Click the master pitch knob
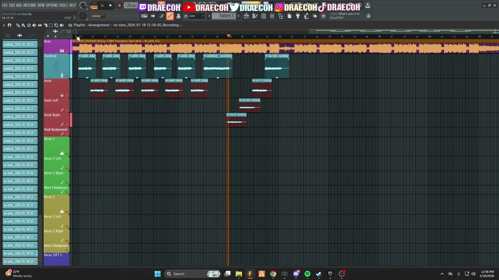 click(x=83, y=16)
